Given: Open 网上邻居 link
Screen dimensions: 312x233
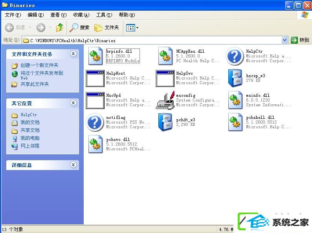Looking at the screenshot, I should tap(30, 146).
